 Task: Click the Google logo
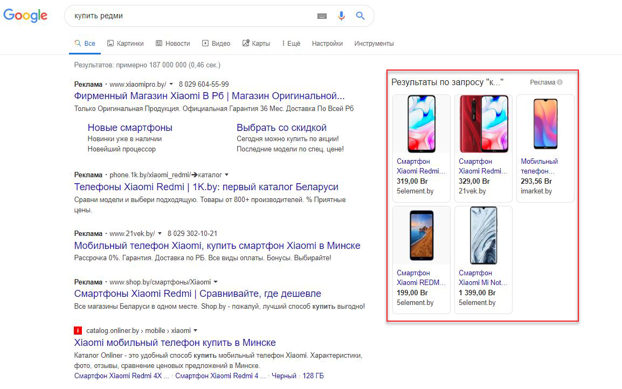coord(25,16)
